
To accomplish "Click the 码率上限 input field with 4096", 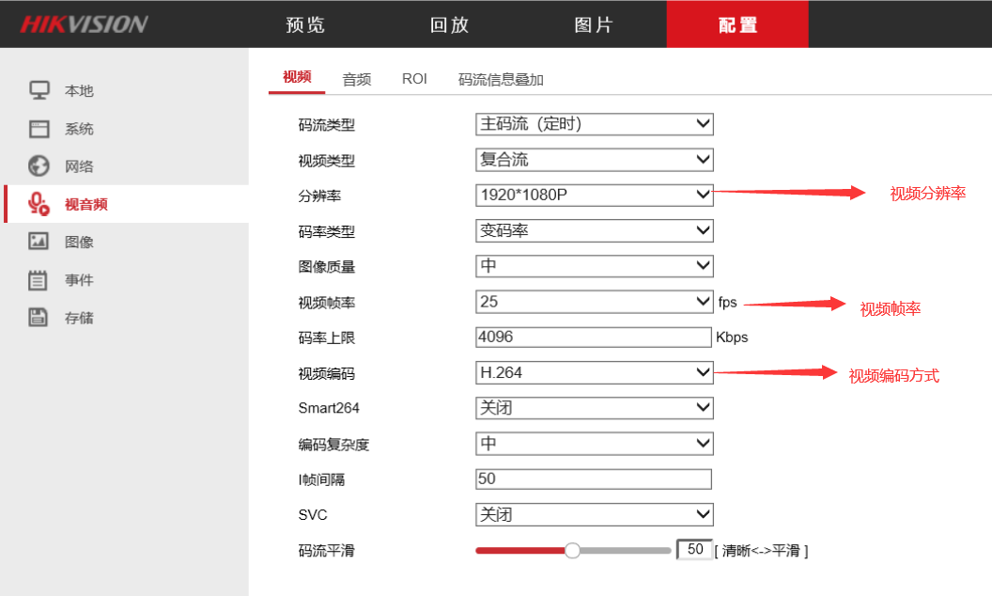I will click(x=594, y=337).
